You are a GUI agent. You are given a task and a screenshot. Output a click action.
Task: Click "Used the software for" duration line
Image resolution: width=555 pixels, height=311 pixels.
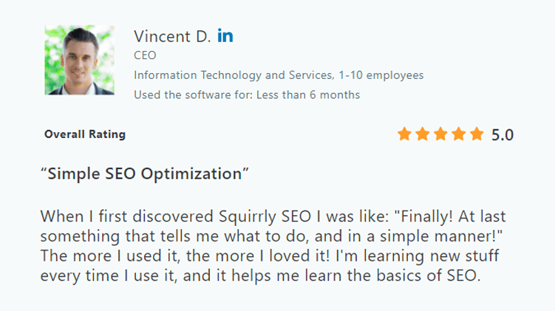coord(247,95)
